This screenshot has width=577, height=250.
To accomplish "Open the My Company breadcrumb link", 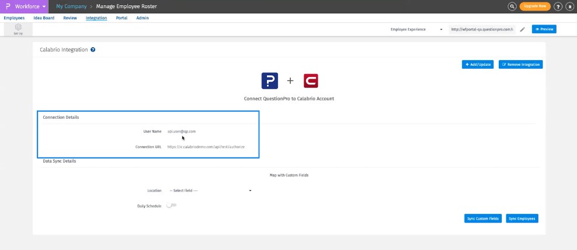I will 71,6.
